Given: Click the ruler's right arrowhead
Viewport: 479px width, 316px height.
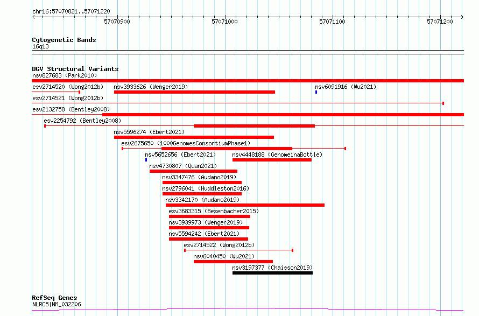Looking at the screenshot, I should point(462,17).
